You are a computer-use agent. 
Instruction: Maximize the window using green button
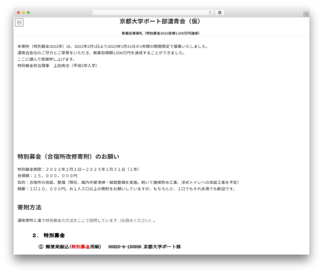28,13
